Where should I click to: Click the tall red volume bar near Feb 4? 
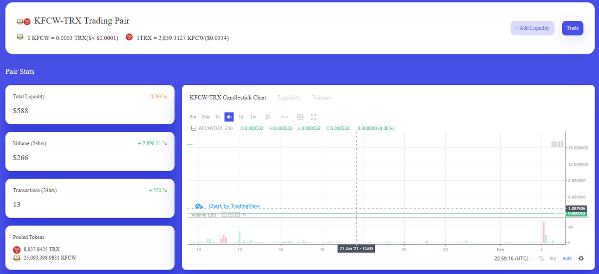click(x=543, y=233)
